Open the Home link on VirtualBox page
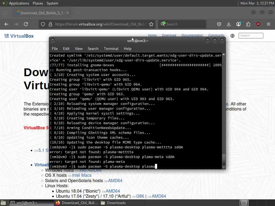275x206 pixels. point(152,35)
